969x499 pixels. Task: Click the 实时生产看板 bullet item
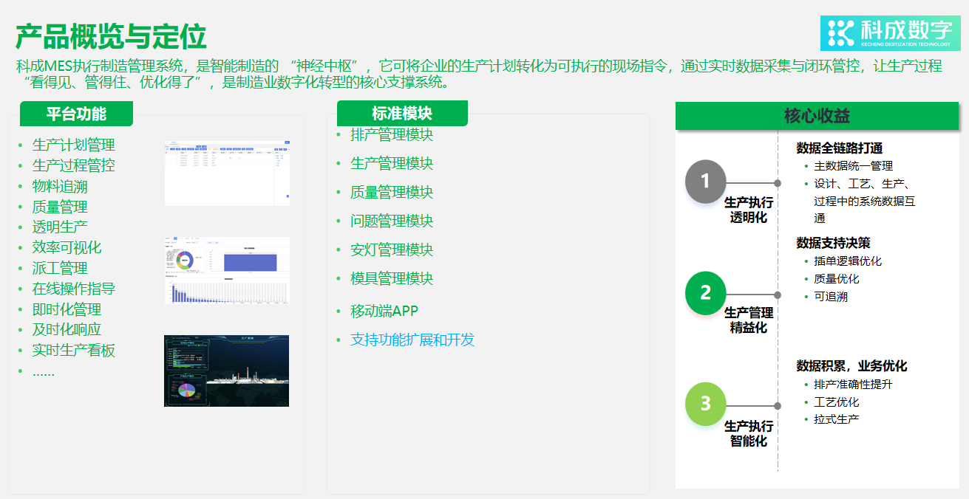73,351
